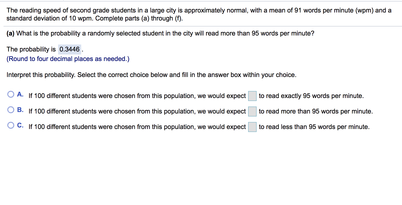Click the 'Interpret this probability' instruction text
Viewport: 402px width, 205px height.
(x=151, y=75)
